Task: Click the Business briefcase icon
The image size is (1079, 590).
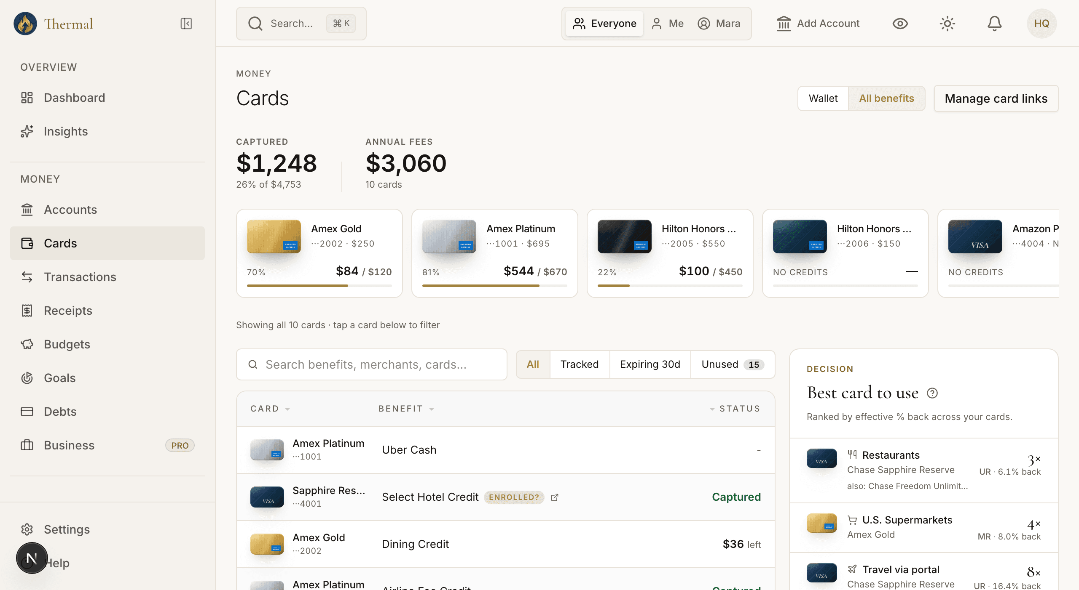Action: tap(27, 445)
